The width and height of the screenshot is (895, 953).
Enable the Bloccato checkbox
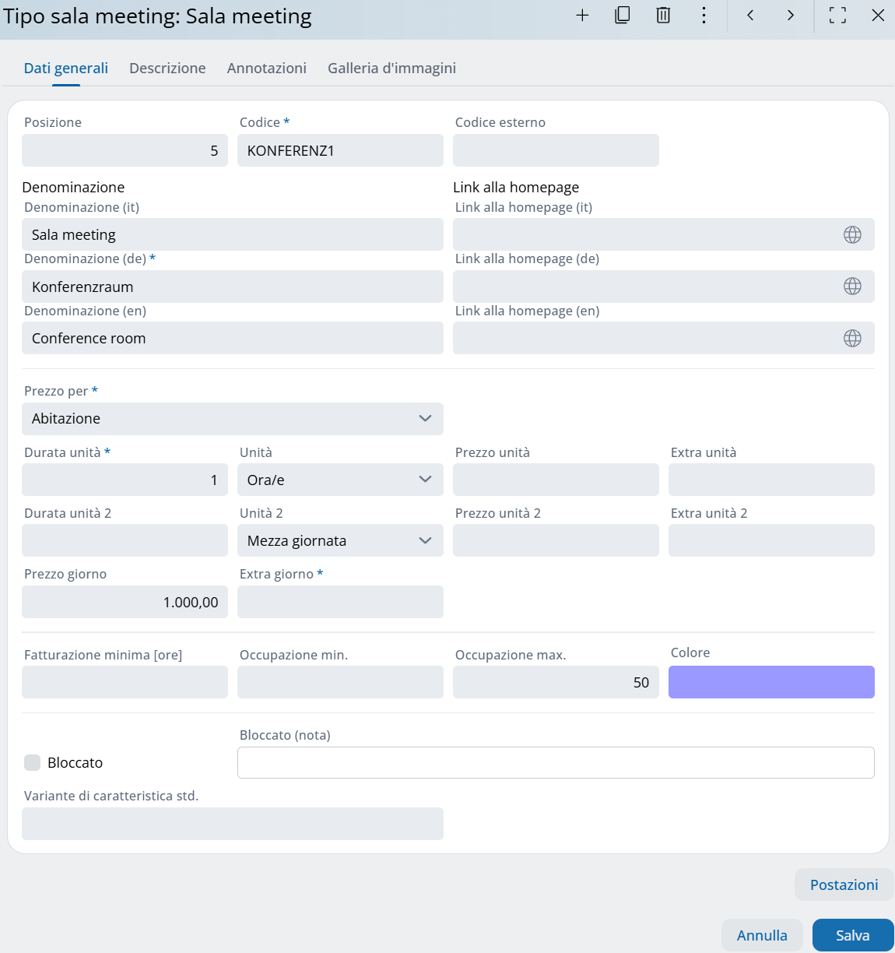33,763
